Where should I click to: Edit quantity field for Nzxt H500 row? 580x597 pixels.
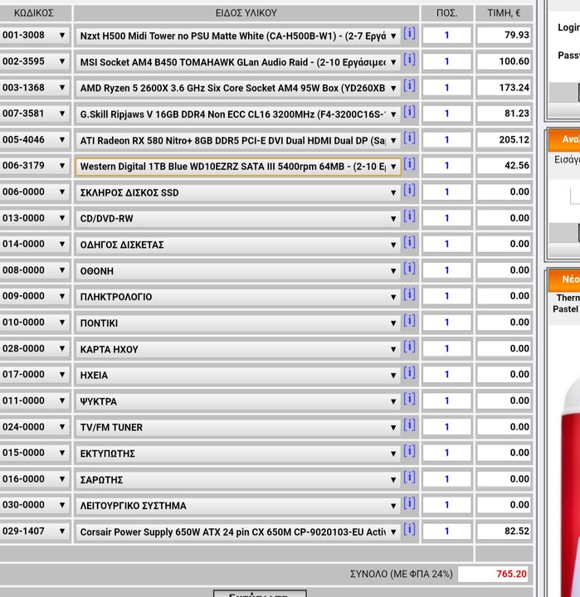446,35
